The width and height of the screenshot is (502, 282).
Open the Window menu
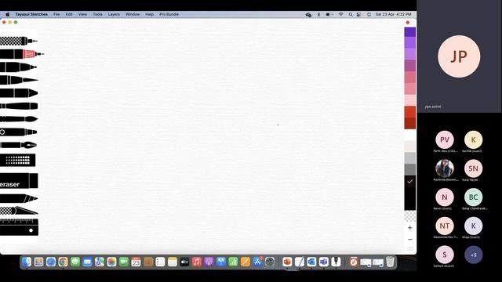(133, 14)
